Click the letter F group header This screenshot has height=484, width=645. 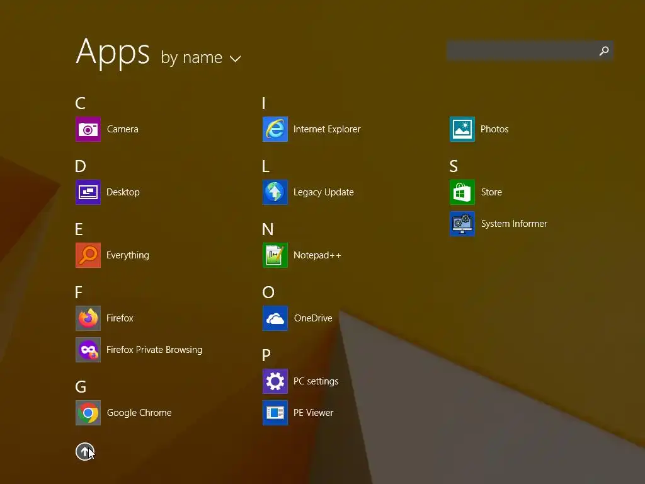click(x=79, y=292)
